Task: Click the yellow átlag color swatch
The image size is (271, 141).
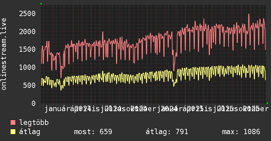Action: pyautogui.click(x=13, y=132)
